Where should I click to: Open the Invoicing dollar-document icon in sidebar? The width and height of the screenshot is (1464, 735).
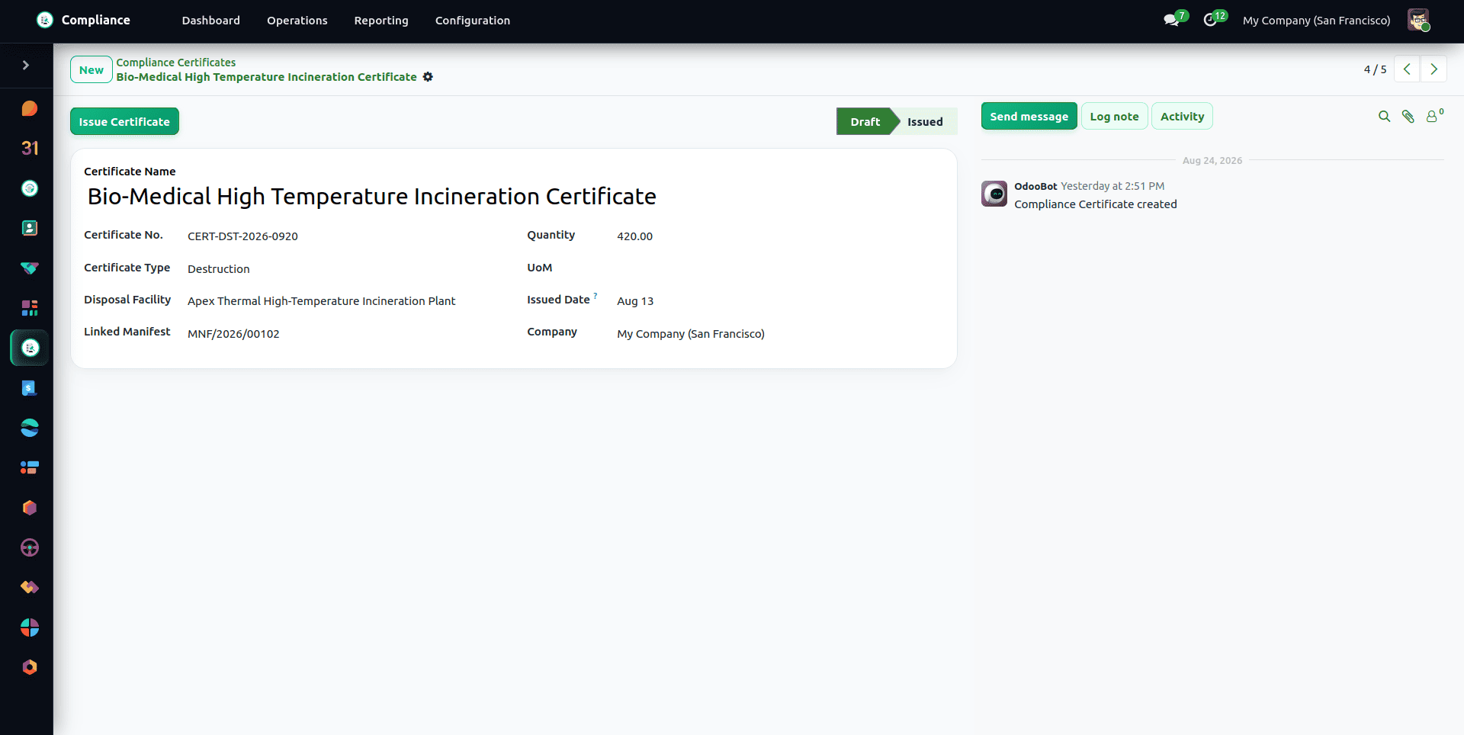pos(30,388)
